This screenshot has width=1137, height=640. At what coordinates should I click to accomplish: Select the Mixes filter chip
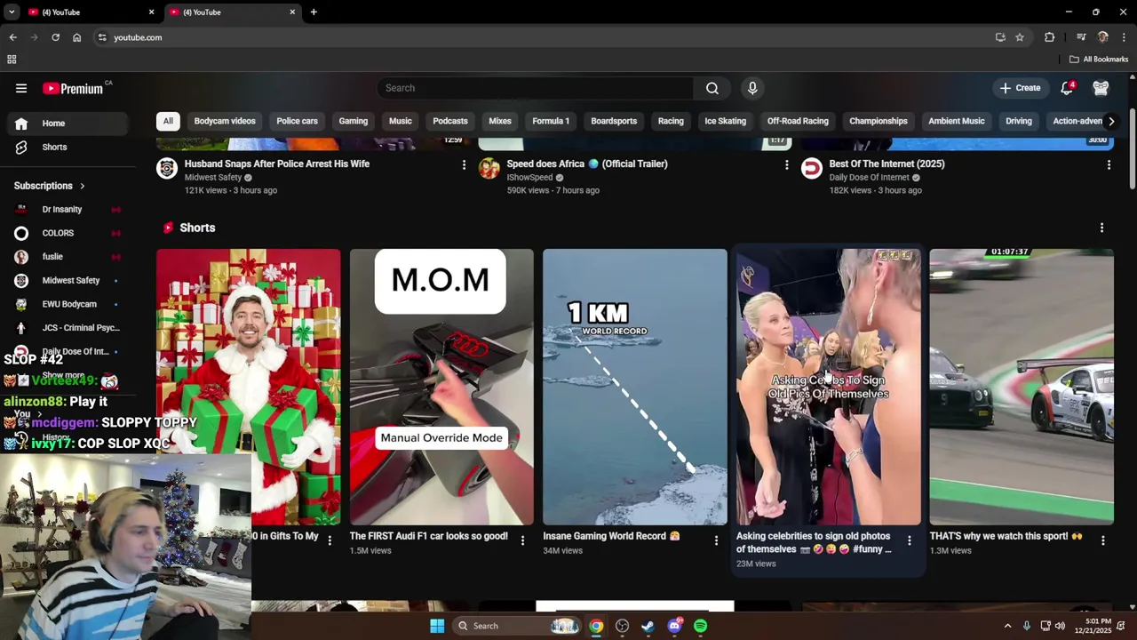[x=500, y=121]
